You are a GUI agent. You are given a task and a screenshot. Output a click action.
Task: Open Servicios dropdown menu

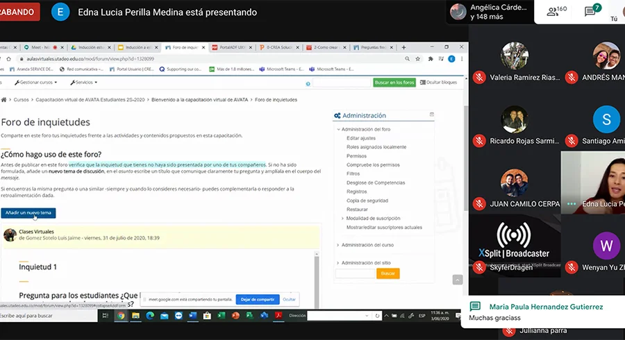[84, 83]
